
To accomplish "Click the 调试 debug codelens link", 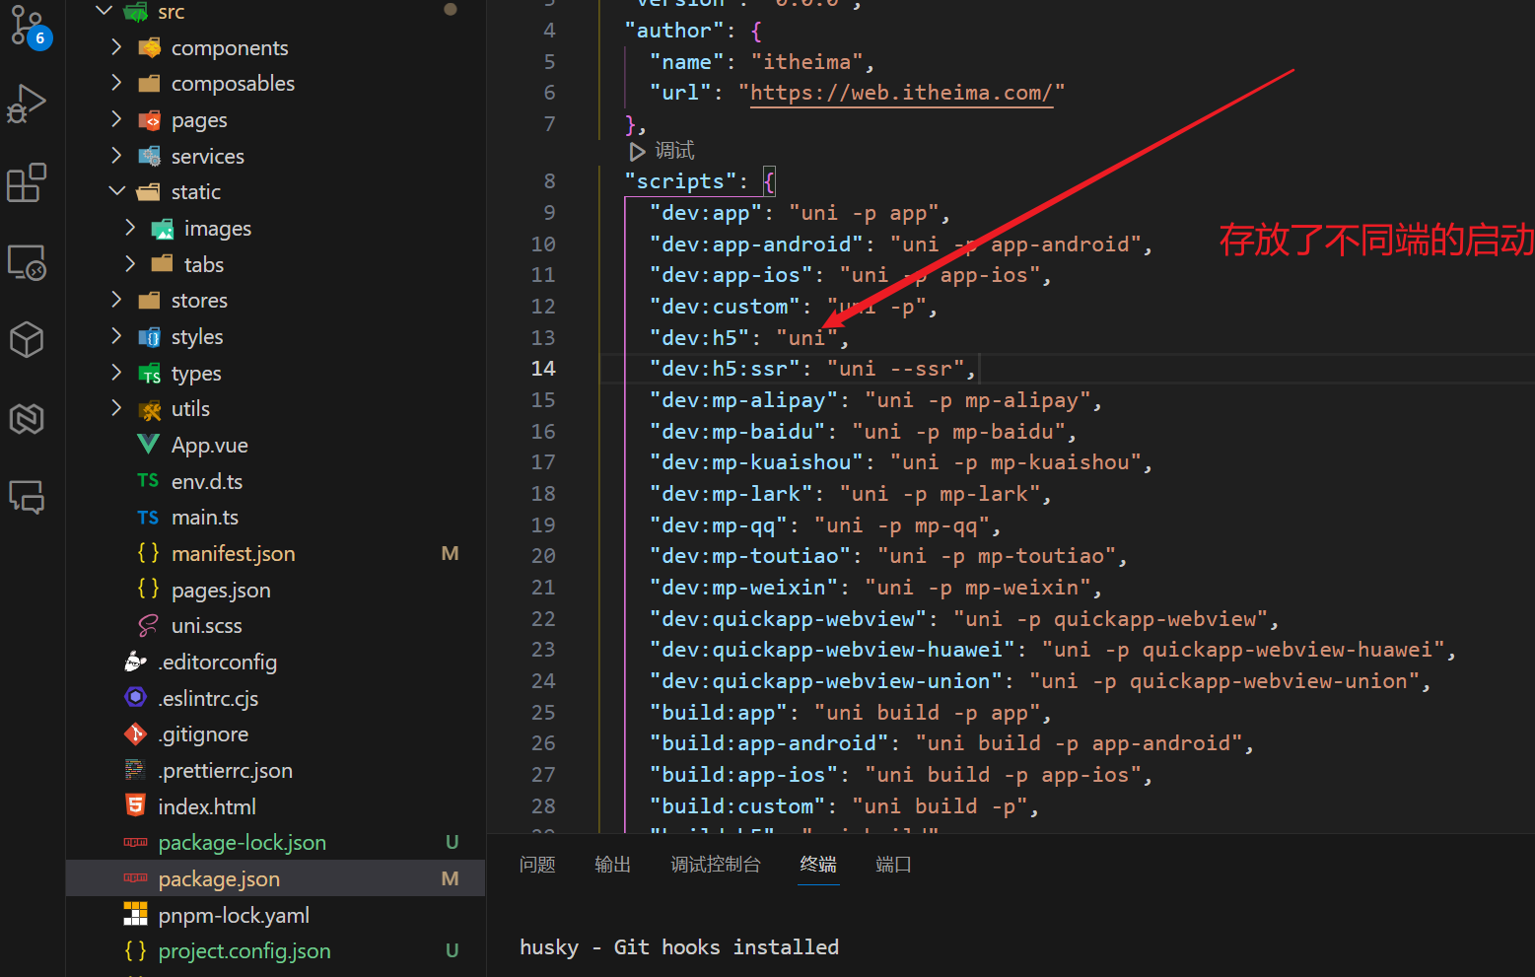I will [674, 151].
